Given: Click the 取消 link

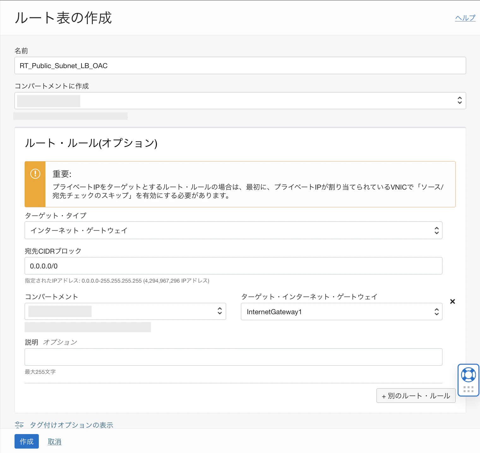Looking at the screenshot, I should tap(55, 442).
